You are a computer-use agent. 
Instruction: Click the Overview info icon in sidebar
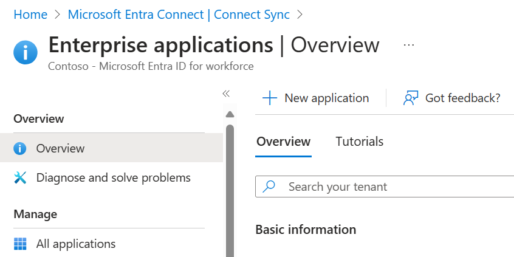[x=20, y=148]
